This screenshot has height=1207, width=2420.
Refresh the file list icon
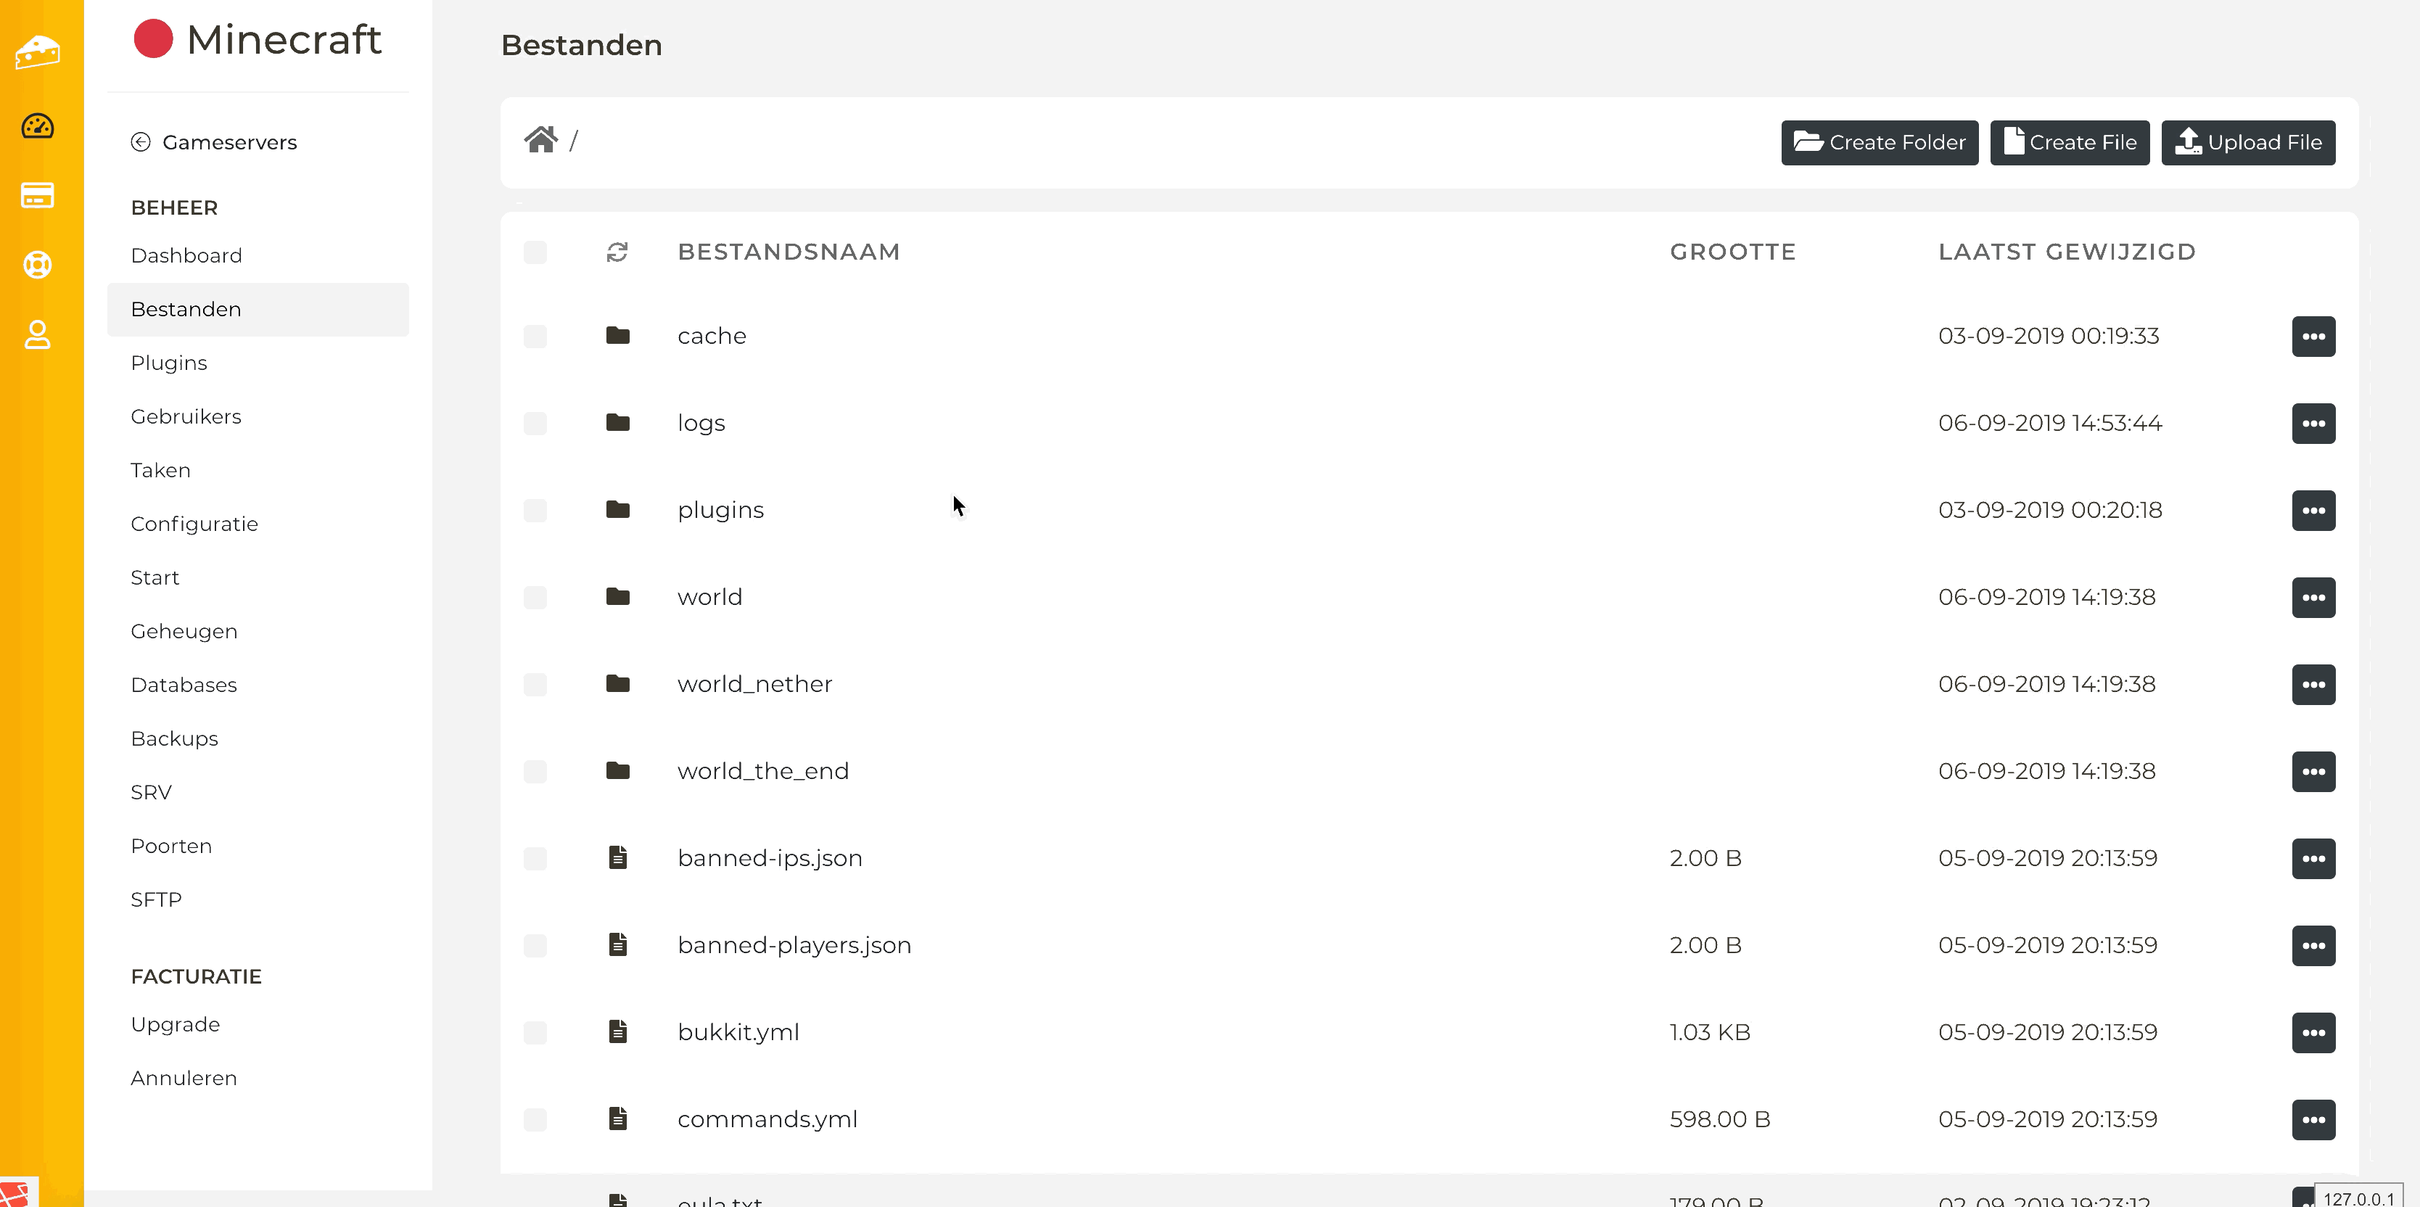(x=617, y=252)
